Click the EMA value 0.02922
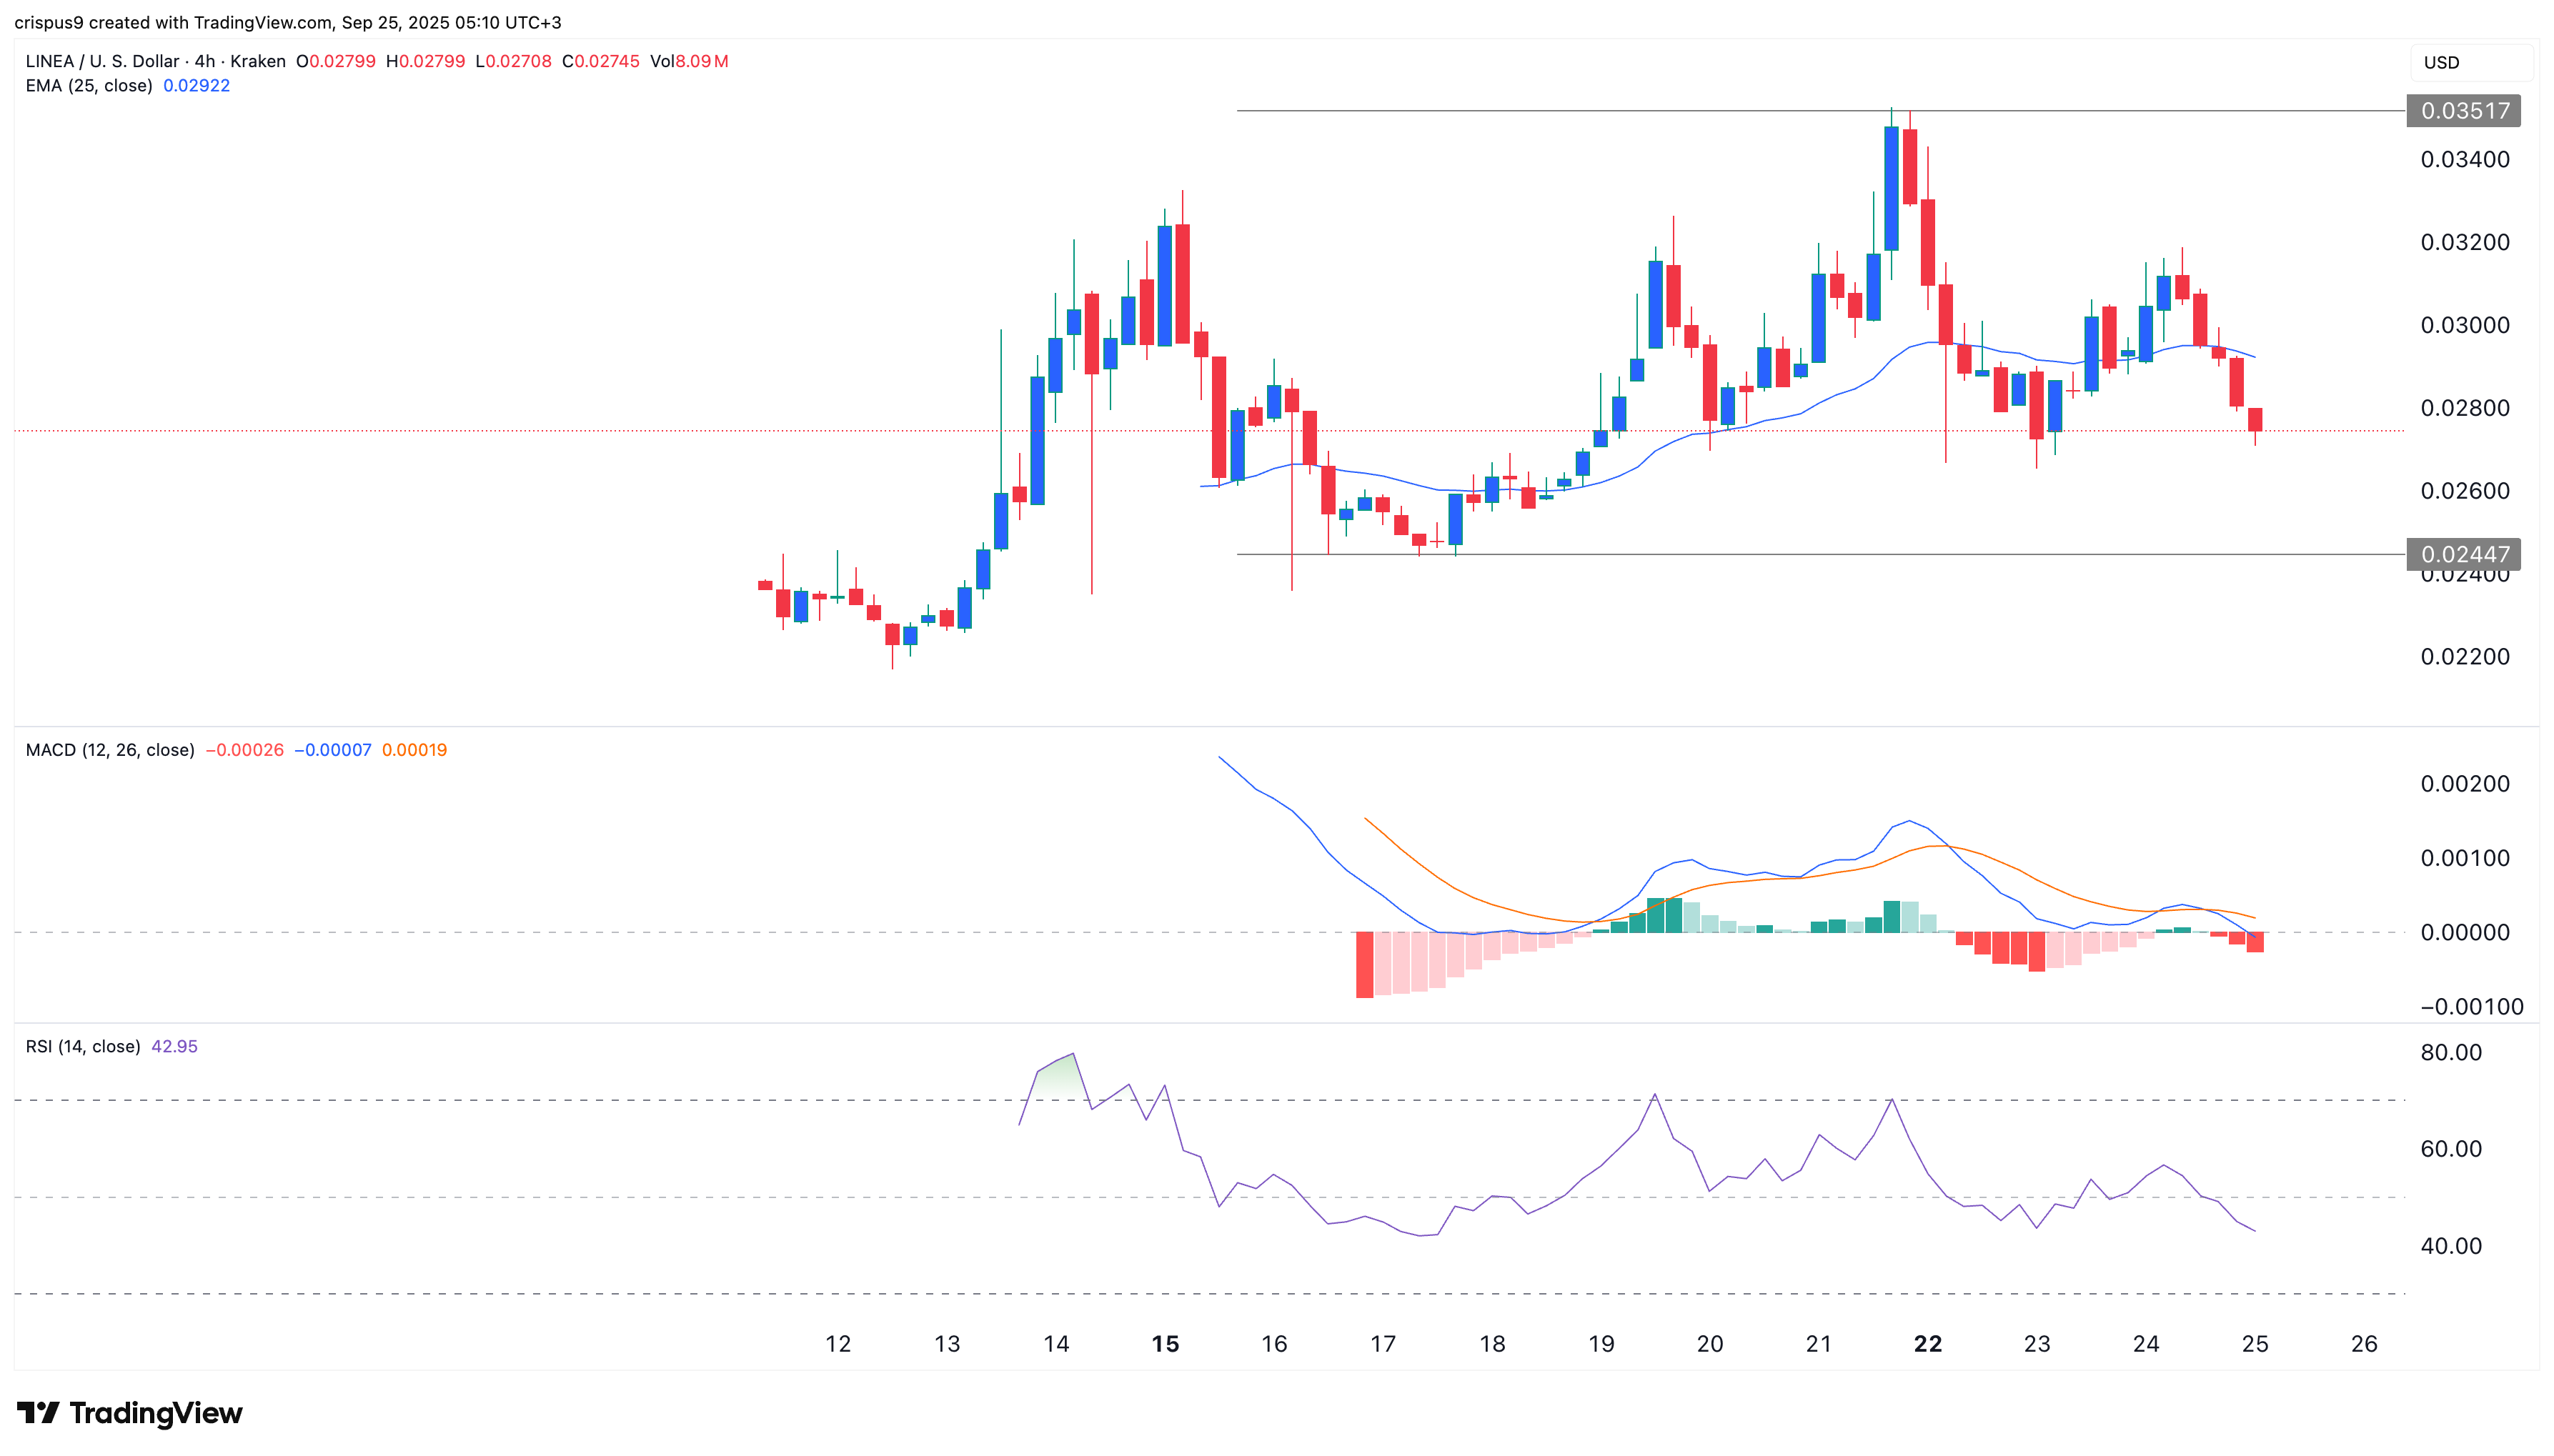 [x=196, y=86]
